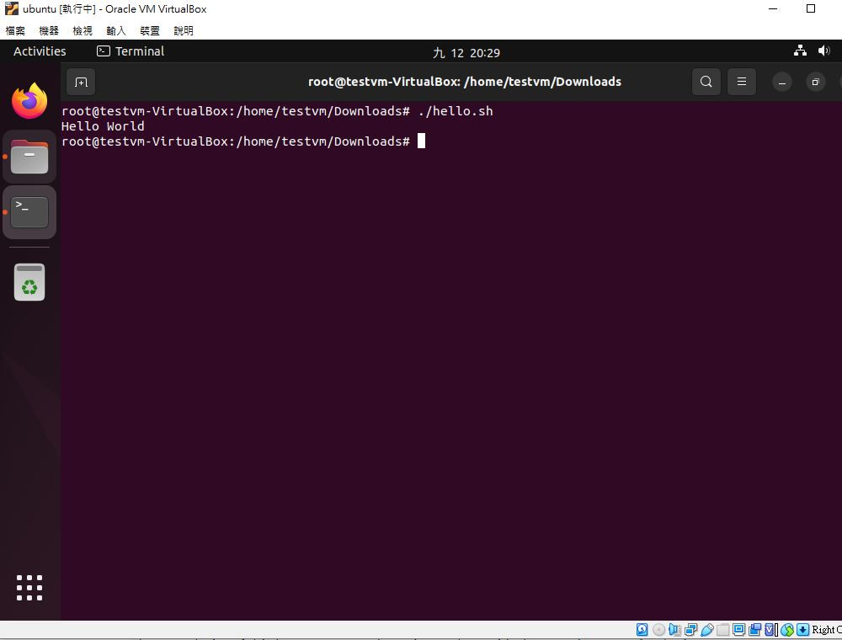This screenshot has width=842, height=640.
Task: Click the terminal prompt area
Action: 243,141
